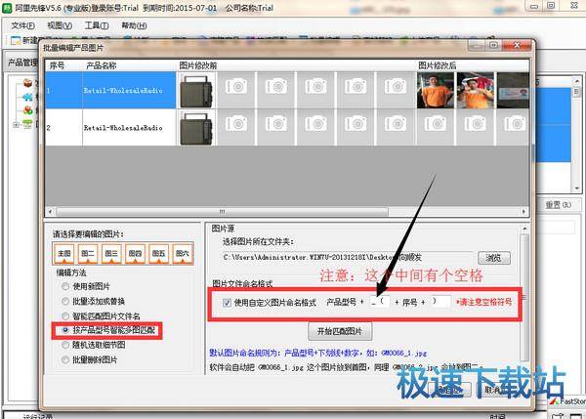Click the 浏览 browse button
Image resolution: width=586 pixels, height=419 pixels.
point(494,258)
